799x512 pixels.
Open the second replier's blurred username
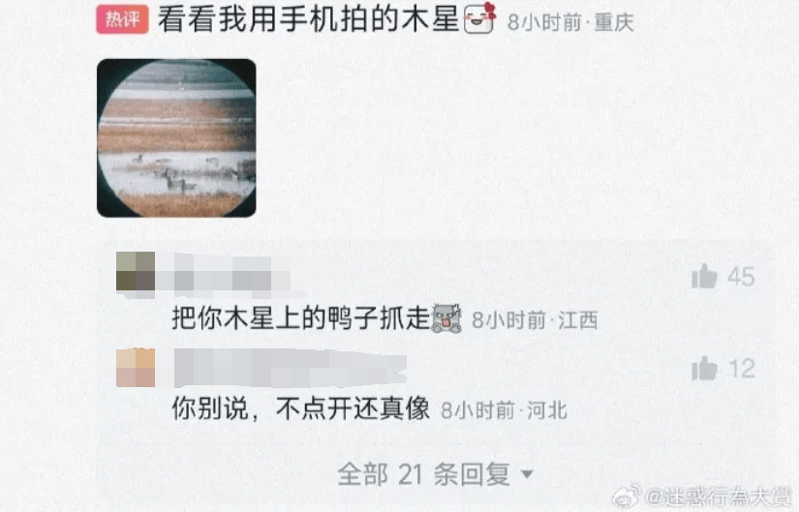click(x=290, y=368)
